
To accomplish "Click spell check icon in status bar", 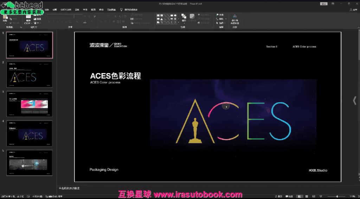I will coord(28,197).
